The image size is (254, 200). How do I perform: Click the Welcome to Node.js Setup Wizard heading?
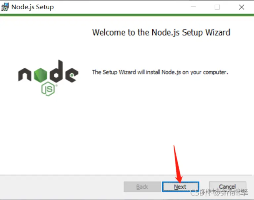[x=161, y=32]
